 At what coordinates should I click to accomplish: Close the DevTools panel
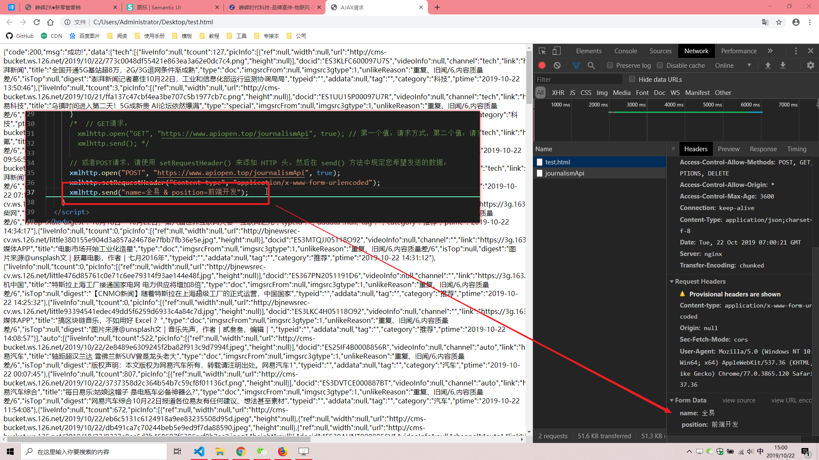coord(810,51)
